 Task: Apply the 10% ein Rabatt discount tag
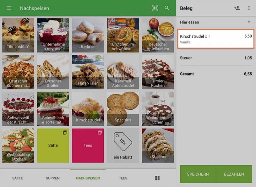click(123, 146)
